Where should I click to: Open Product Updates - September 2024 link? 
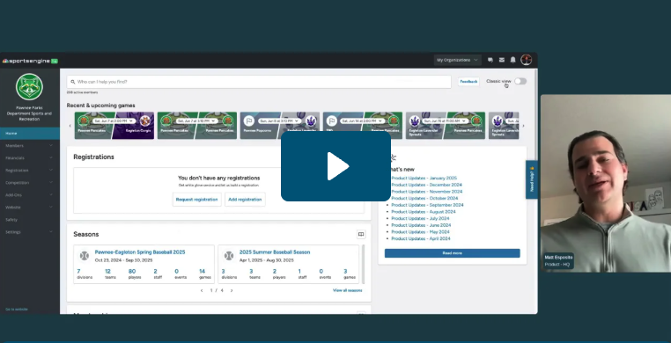click(427, 205)
